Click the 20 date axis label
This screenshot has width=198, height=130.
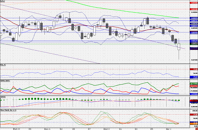(x=74, y=129)
